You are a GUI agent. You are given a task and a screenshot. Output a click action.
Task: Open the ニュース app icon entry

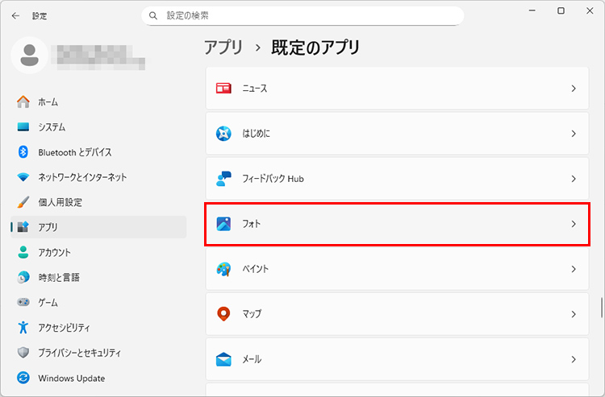[x=224, y=89]
